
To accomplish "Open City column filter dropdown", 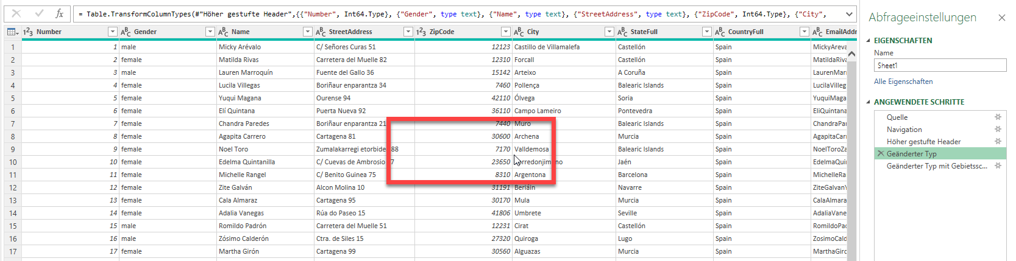I will pyautogui.click(x=609, y=32).
